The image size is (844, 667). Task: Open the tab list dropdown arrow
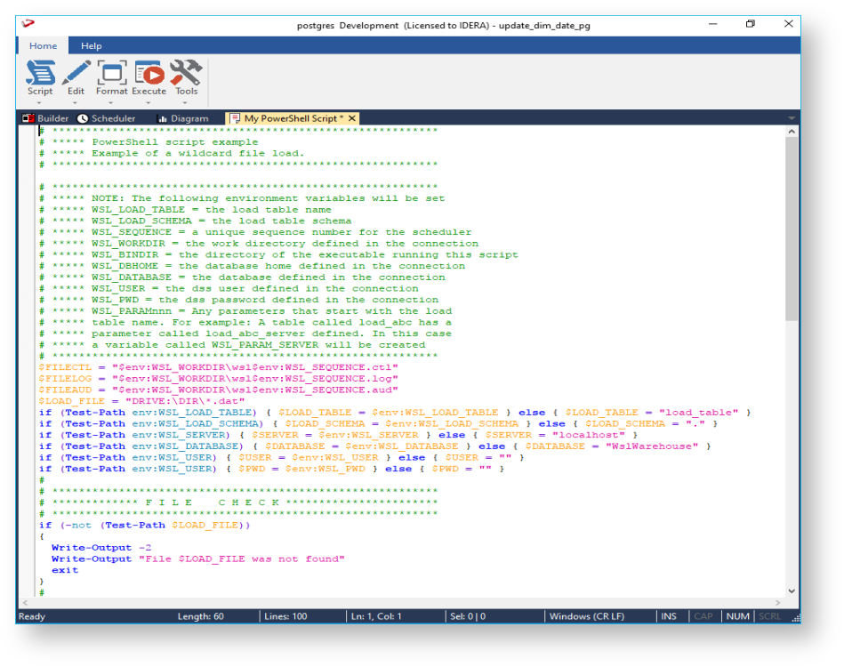[x=792, y=118]
